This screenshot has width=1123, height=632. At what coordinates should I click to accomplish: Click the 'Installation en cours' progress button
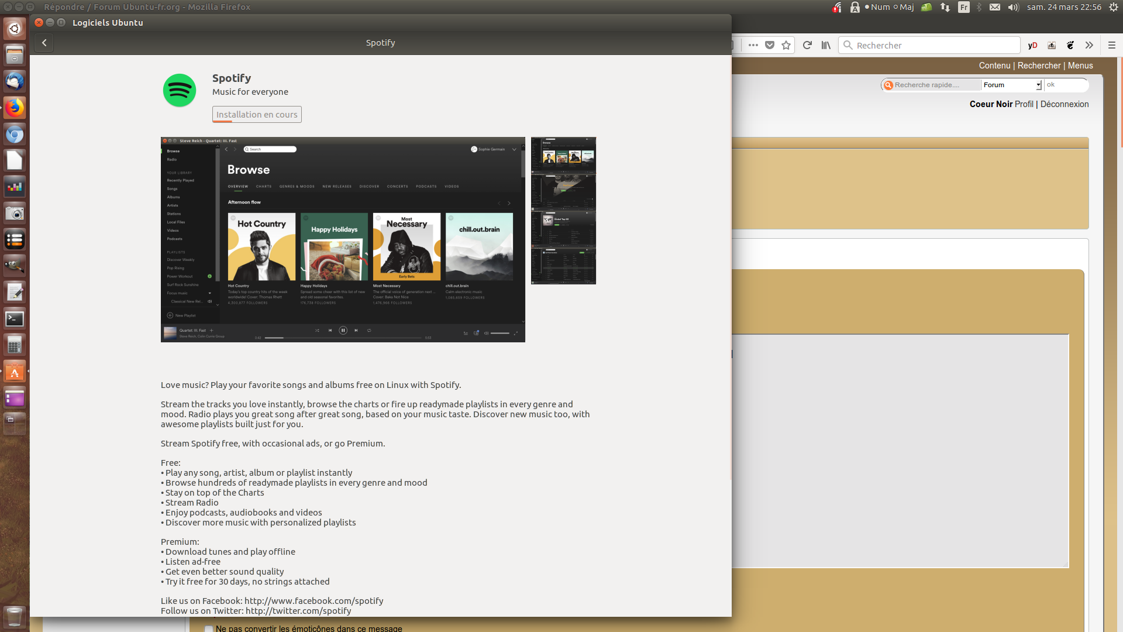[257, 115]
